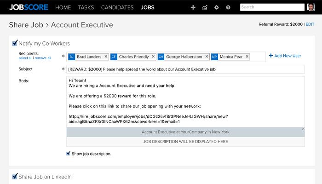Image resolution: width=322 pixels, height=184 pixels.
Task: Remove Charles Friendly from recipients
Action: pyautogui.click(x=153, y=57)
